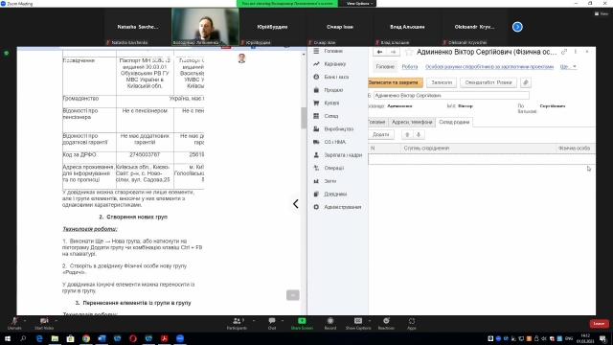Click the favorite star icon beside the title
This screenshot has width=613, height=345.
click(409, 52)
